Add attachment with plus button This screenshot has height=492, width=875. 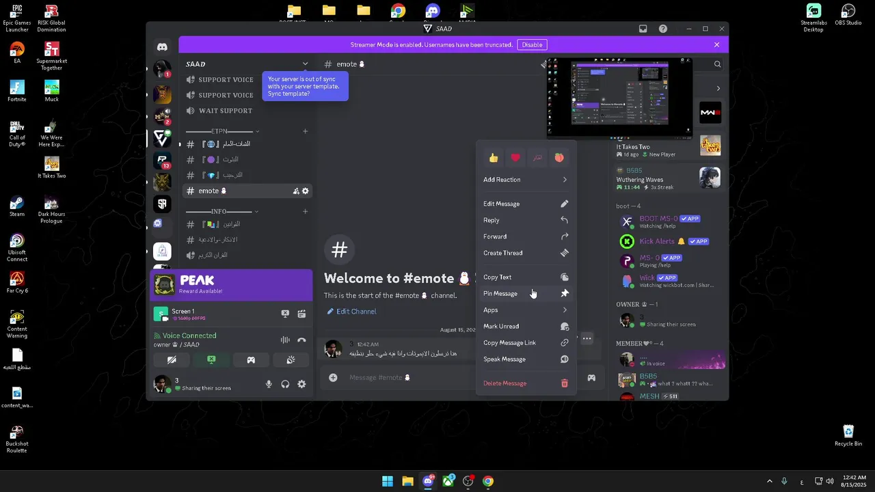[333, 378]
